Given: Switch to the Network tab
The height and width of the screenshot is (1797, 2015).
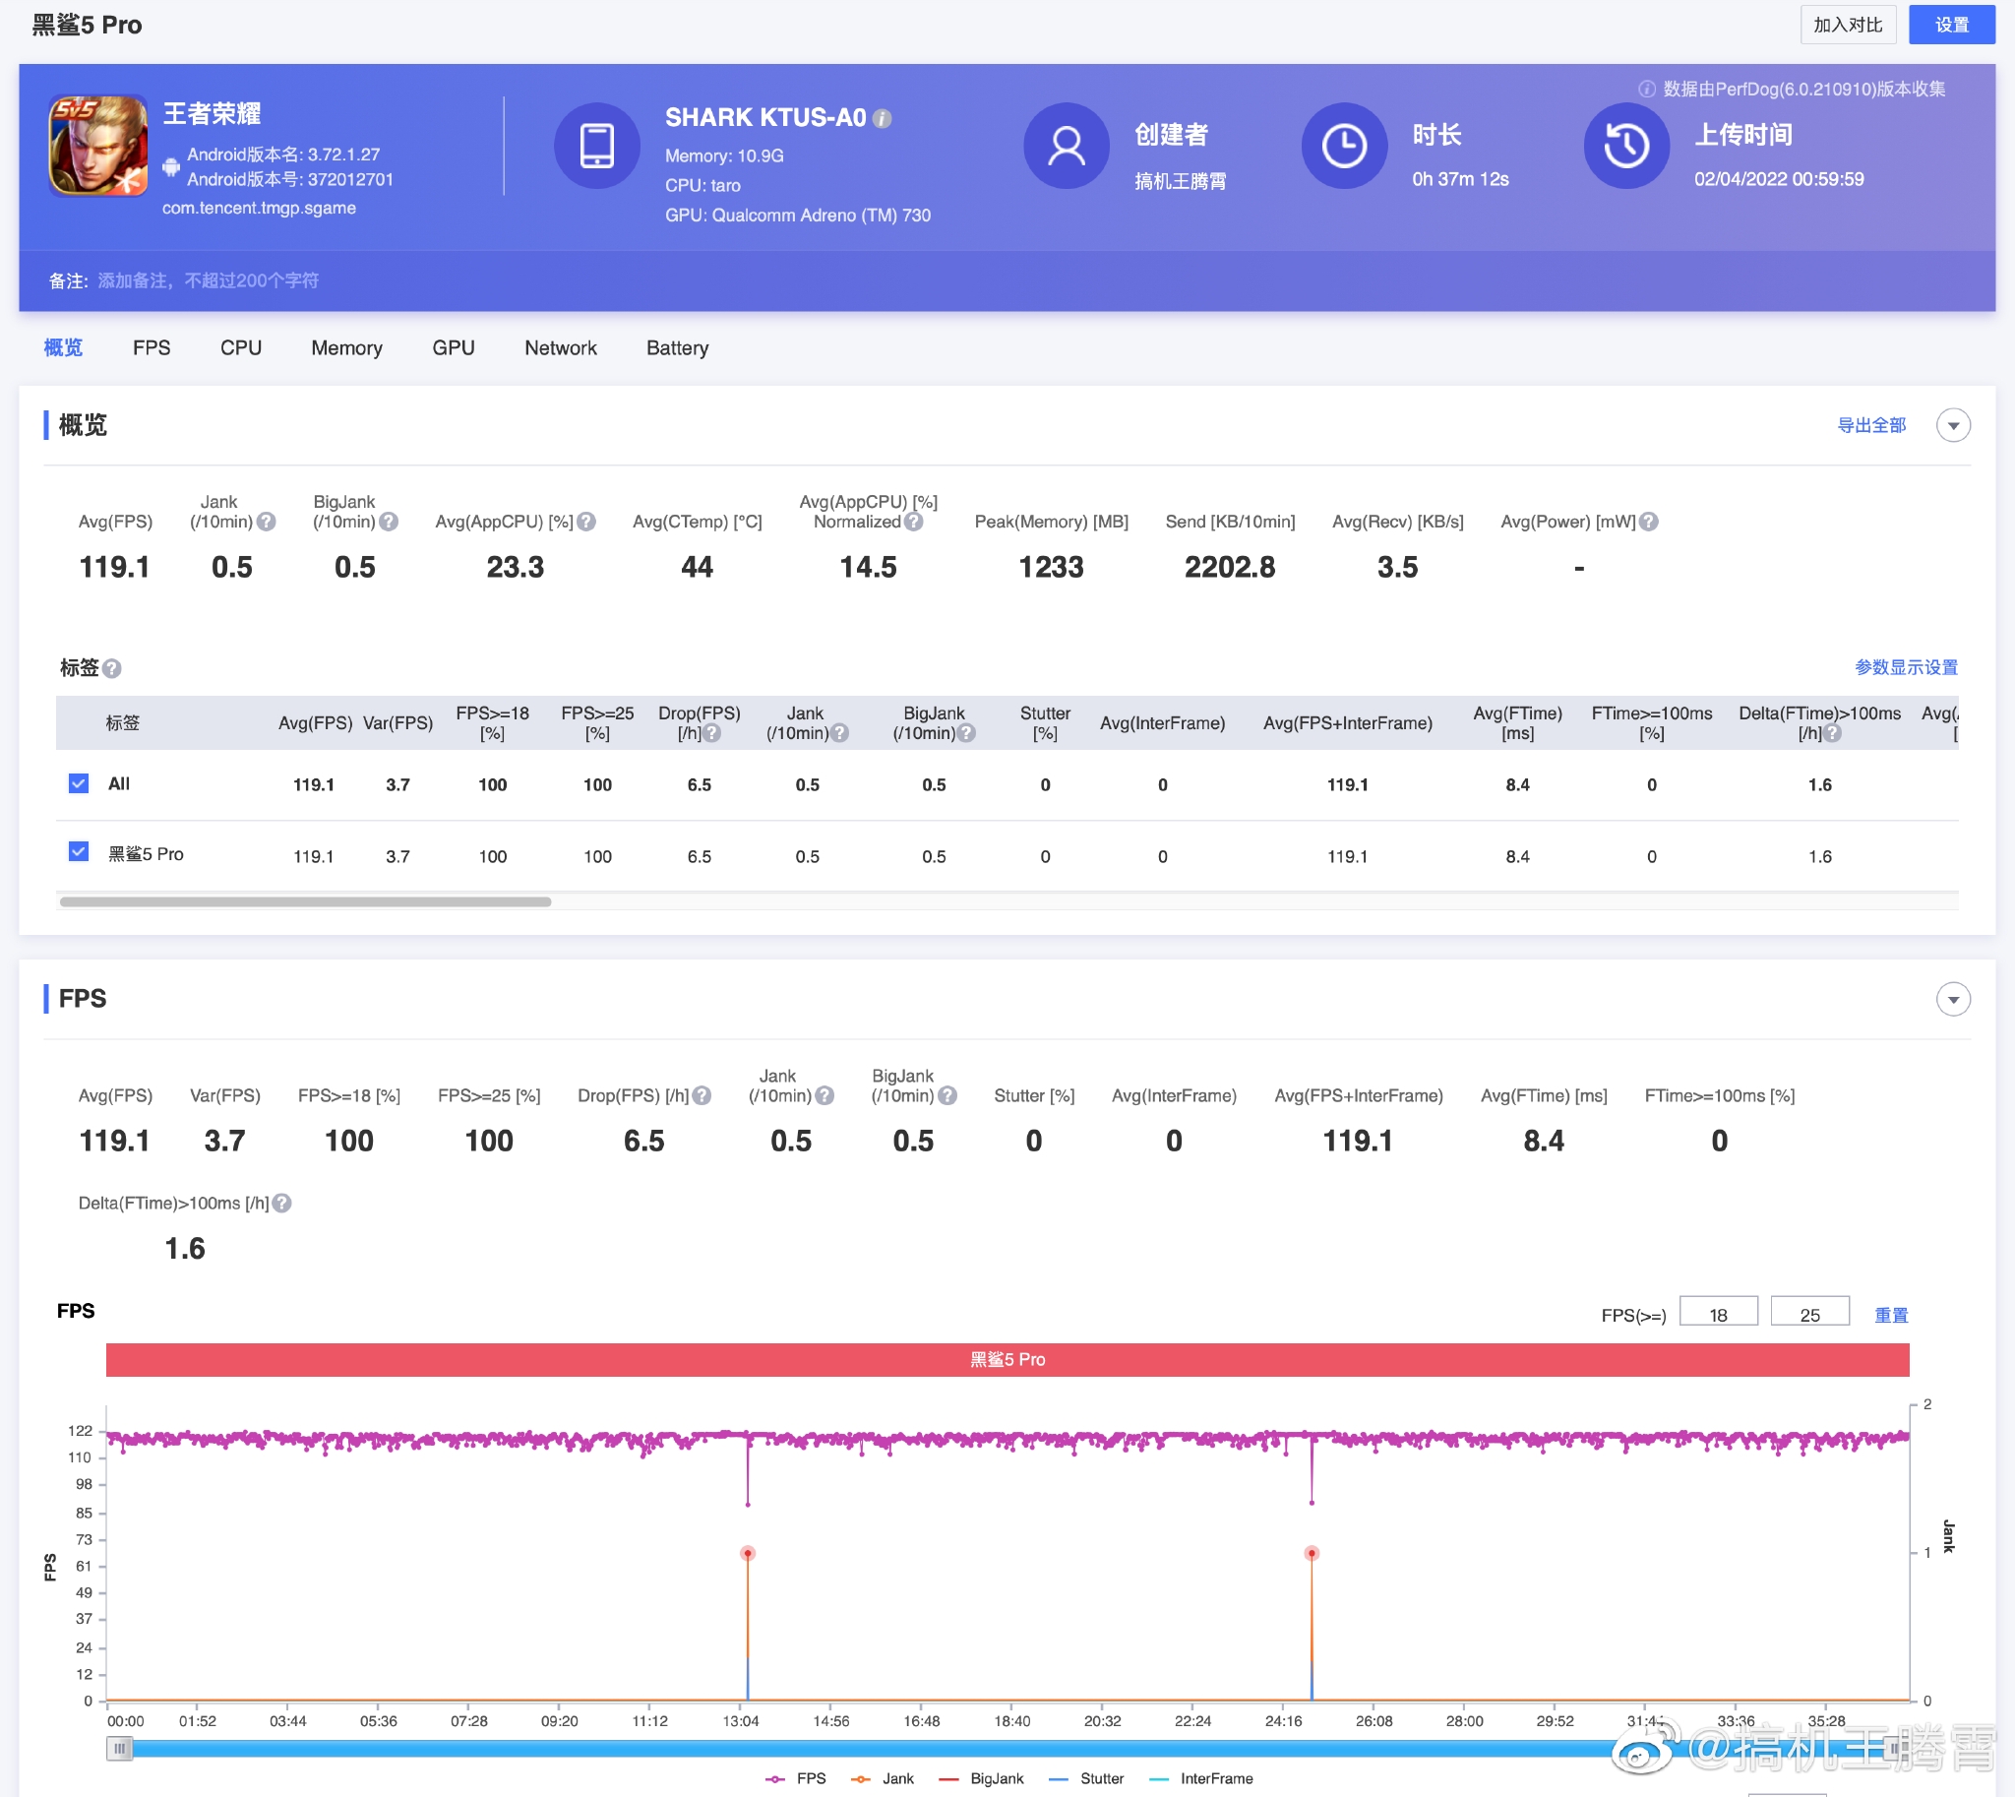Looking at the screenshot, I should pos(560,347).
